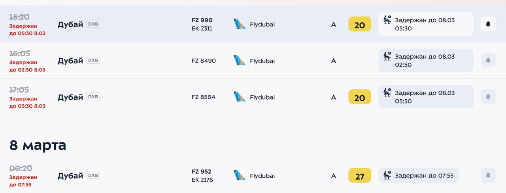Open delayed status until 07:55 badge
Image resolution: width=506 pixels, height=193 pixels.
click(419, 176)
